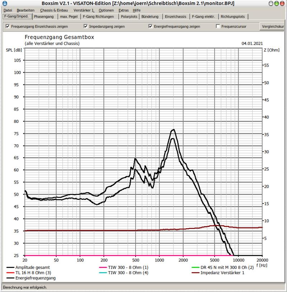Uncheck Frequenzgang Einzelchassis zeigen
This screenshot has width=287, height=292.
(8, 27)
